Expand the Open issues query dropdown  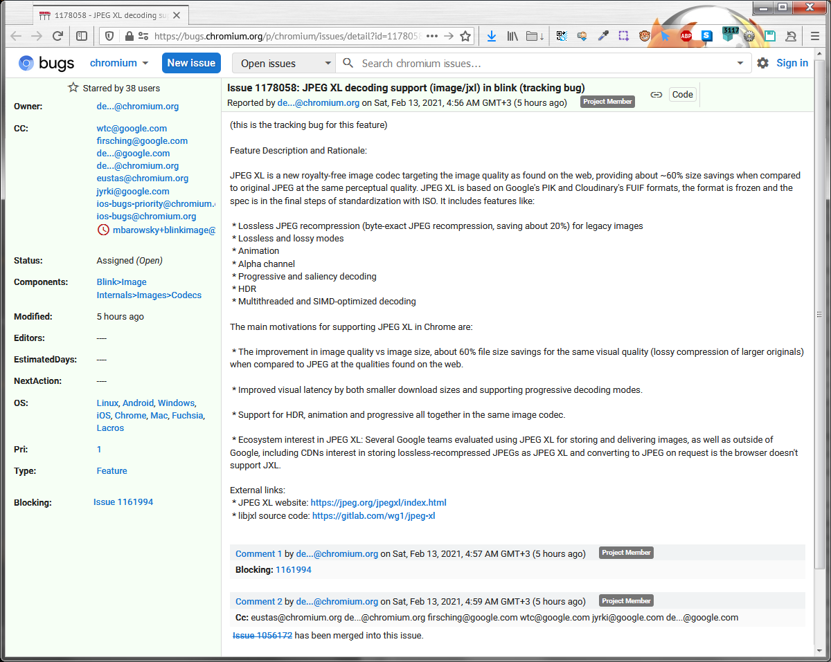click(284, 63)
